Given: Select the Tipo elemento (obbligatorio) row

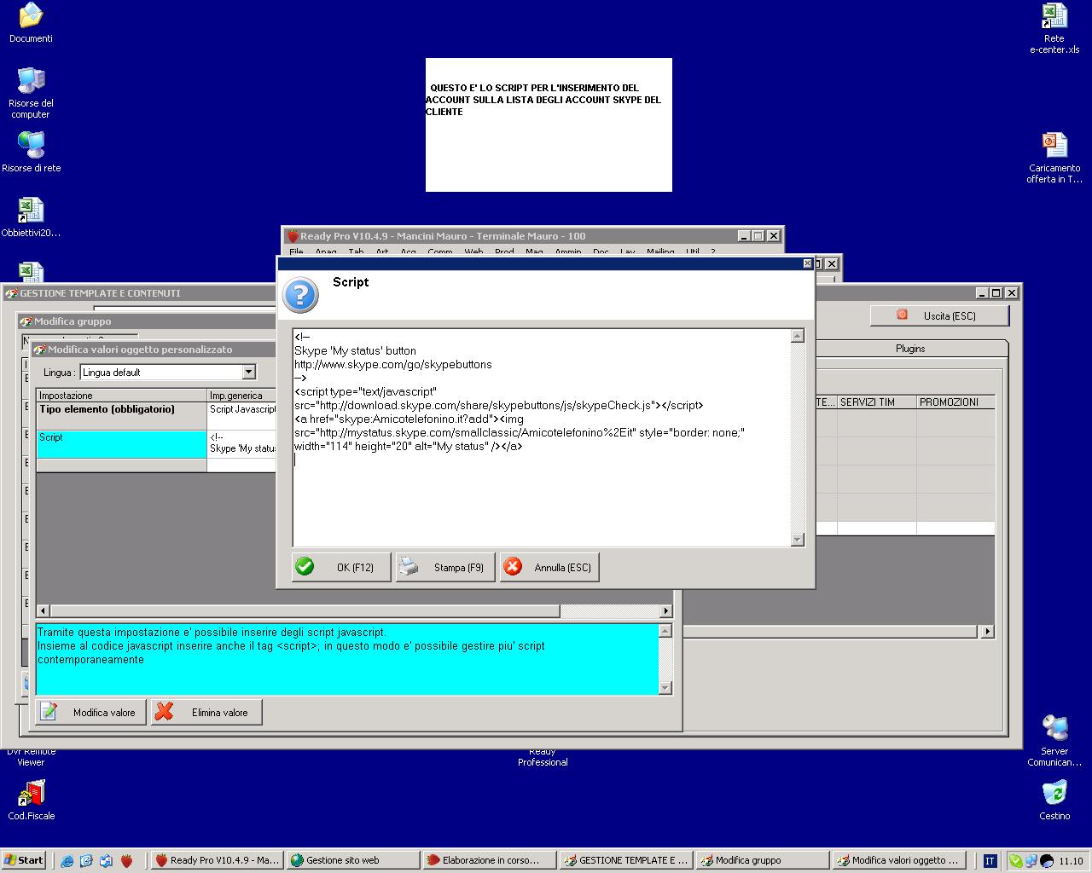Looking at the screenshot, I should coord(121,416).
